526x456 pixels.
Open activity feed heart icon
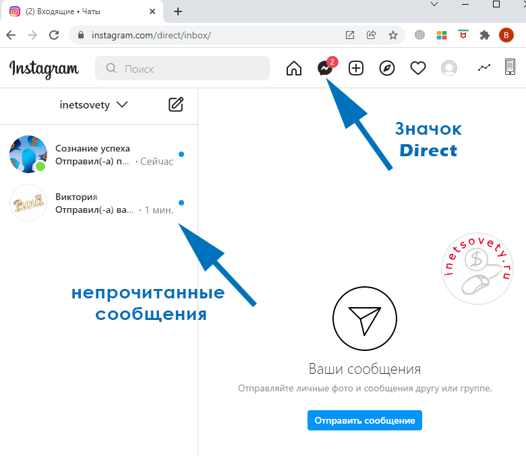pos(418,68)
